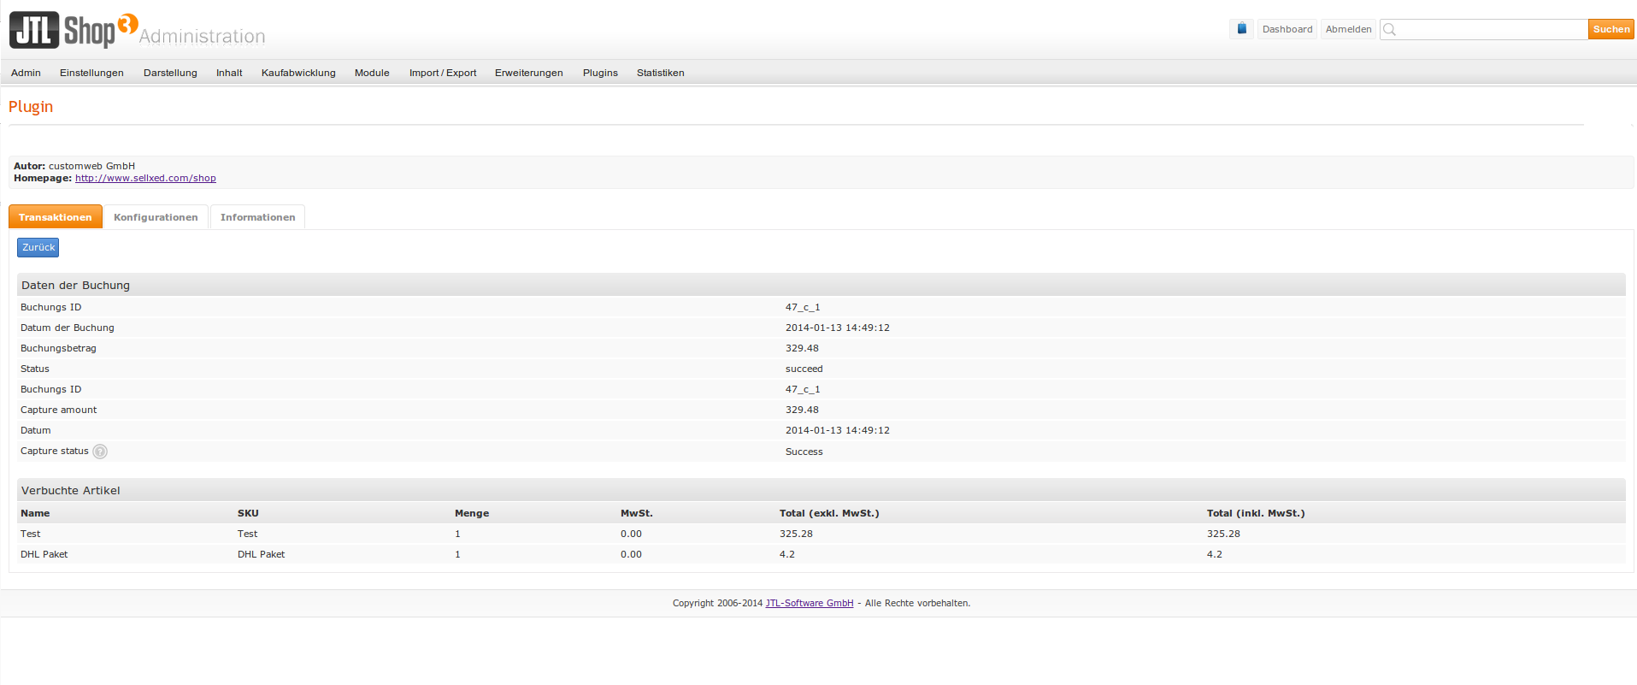Image resolution: width=1637 pixels, height=685 pixels.
Task: Click the JTL Shop3 logo
Action: (74, 30)
